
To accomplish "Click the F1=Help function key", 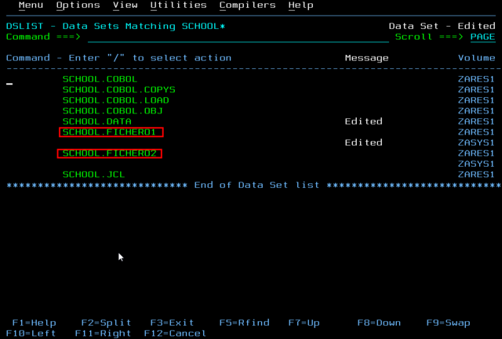I will pos(34,323).
